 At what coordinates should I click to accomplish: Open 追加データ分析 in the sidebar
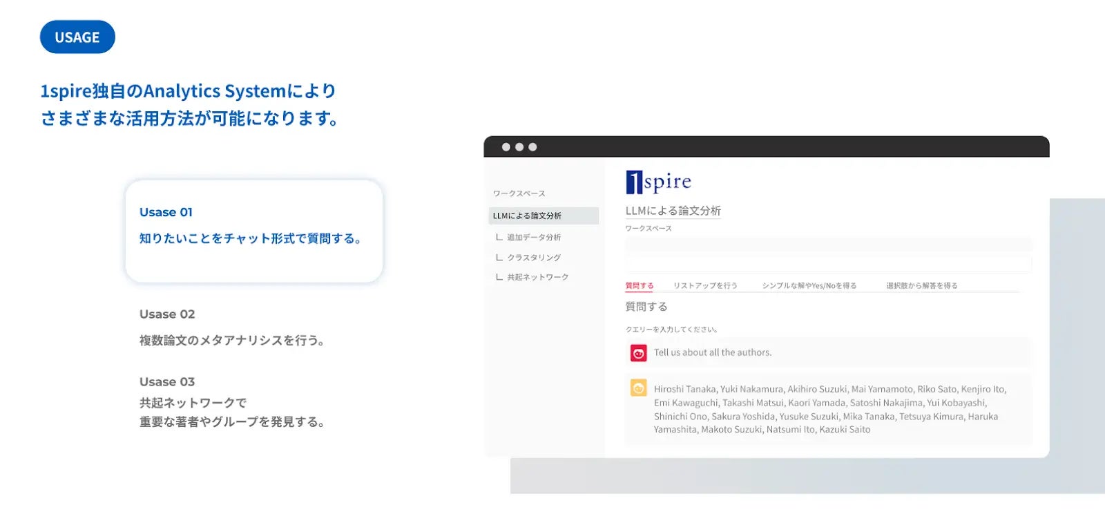[x=528, y=237]
